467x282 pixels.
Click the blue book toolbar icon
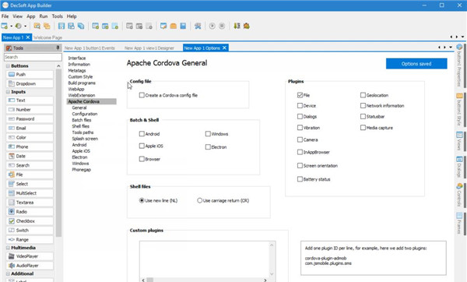tap(183, 26)
